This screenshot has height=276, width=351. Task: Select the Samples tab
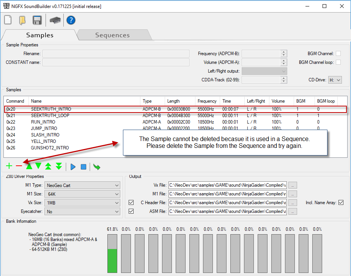coord(39,35)
